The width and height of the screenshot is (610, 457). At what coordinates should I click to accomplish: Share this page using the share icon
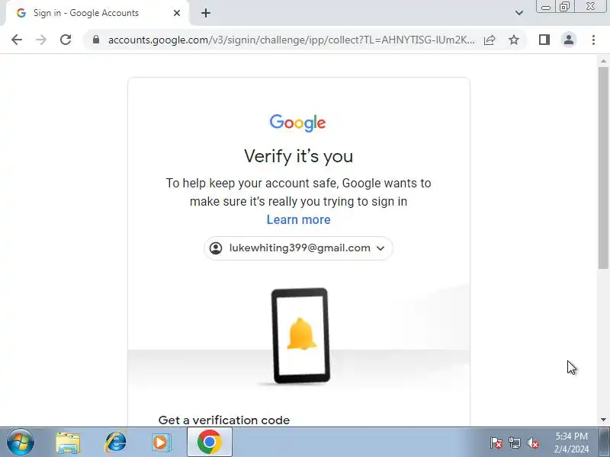[x=490, y=40]
